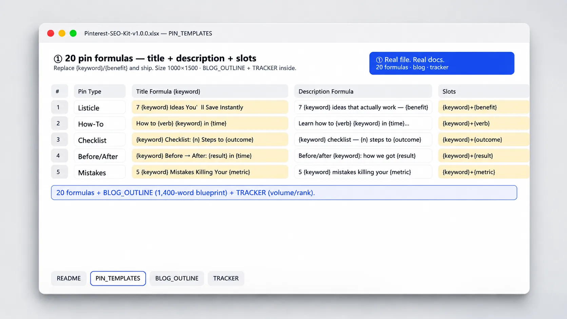
Task: Select the "Description Formula" column header
Action: pyautogui.click(x=363, y=91)
